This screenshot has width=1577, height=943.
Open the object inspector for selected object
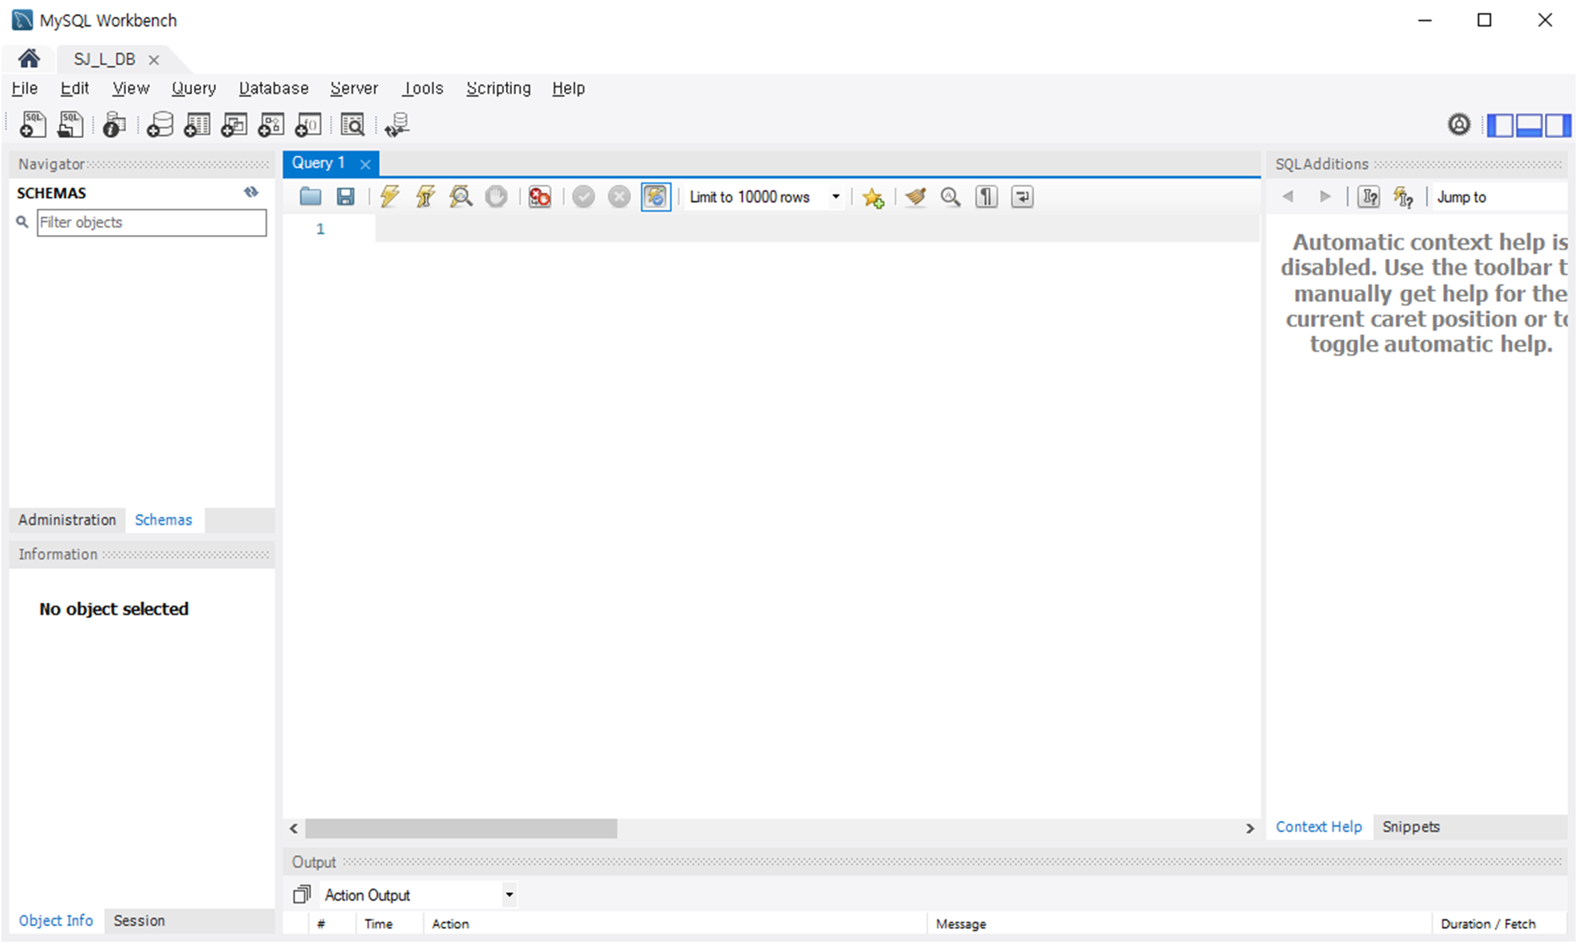113,125
